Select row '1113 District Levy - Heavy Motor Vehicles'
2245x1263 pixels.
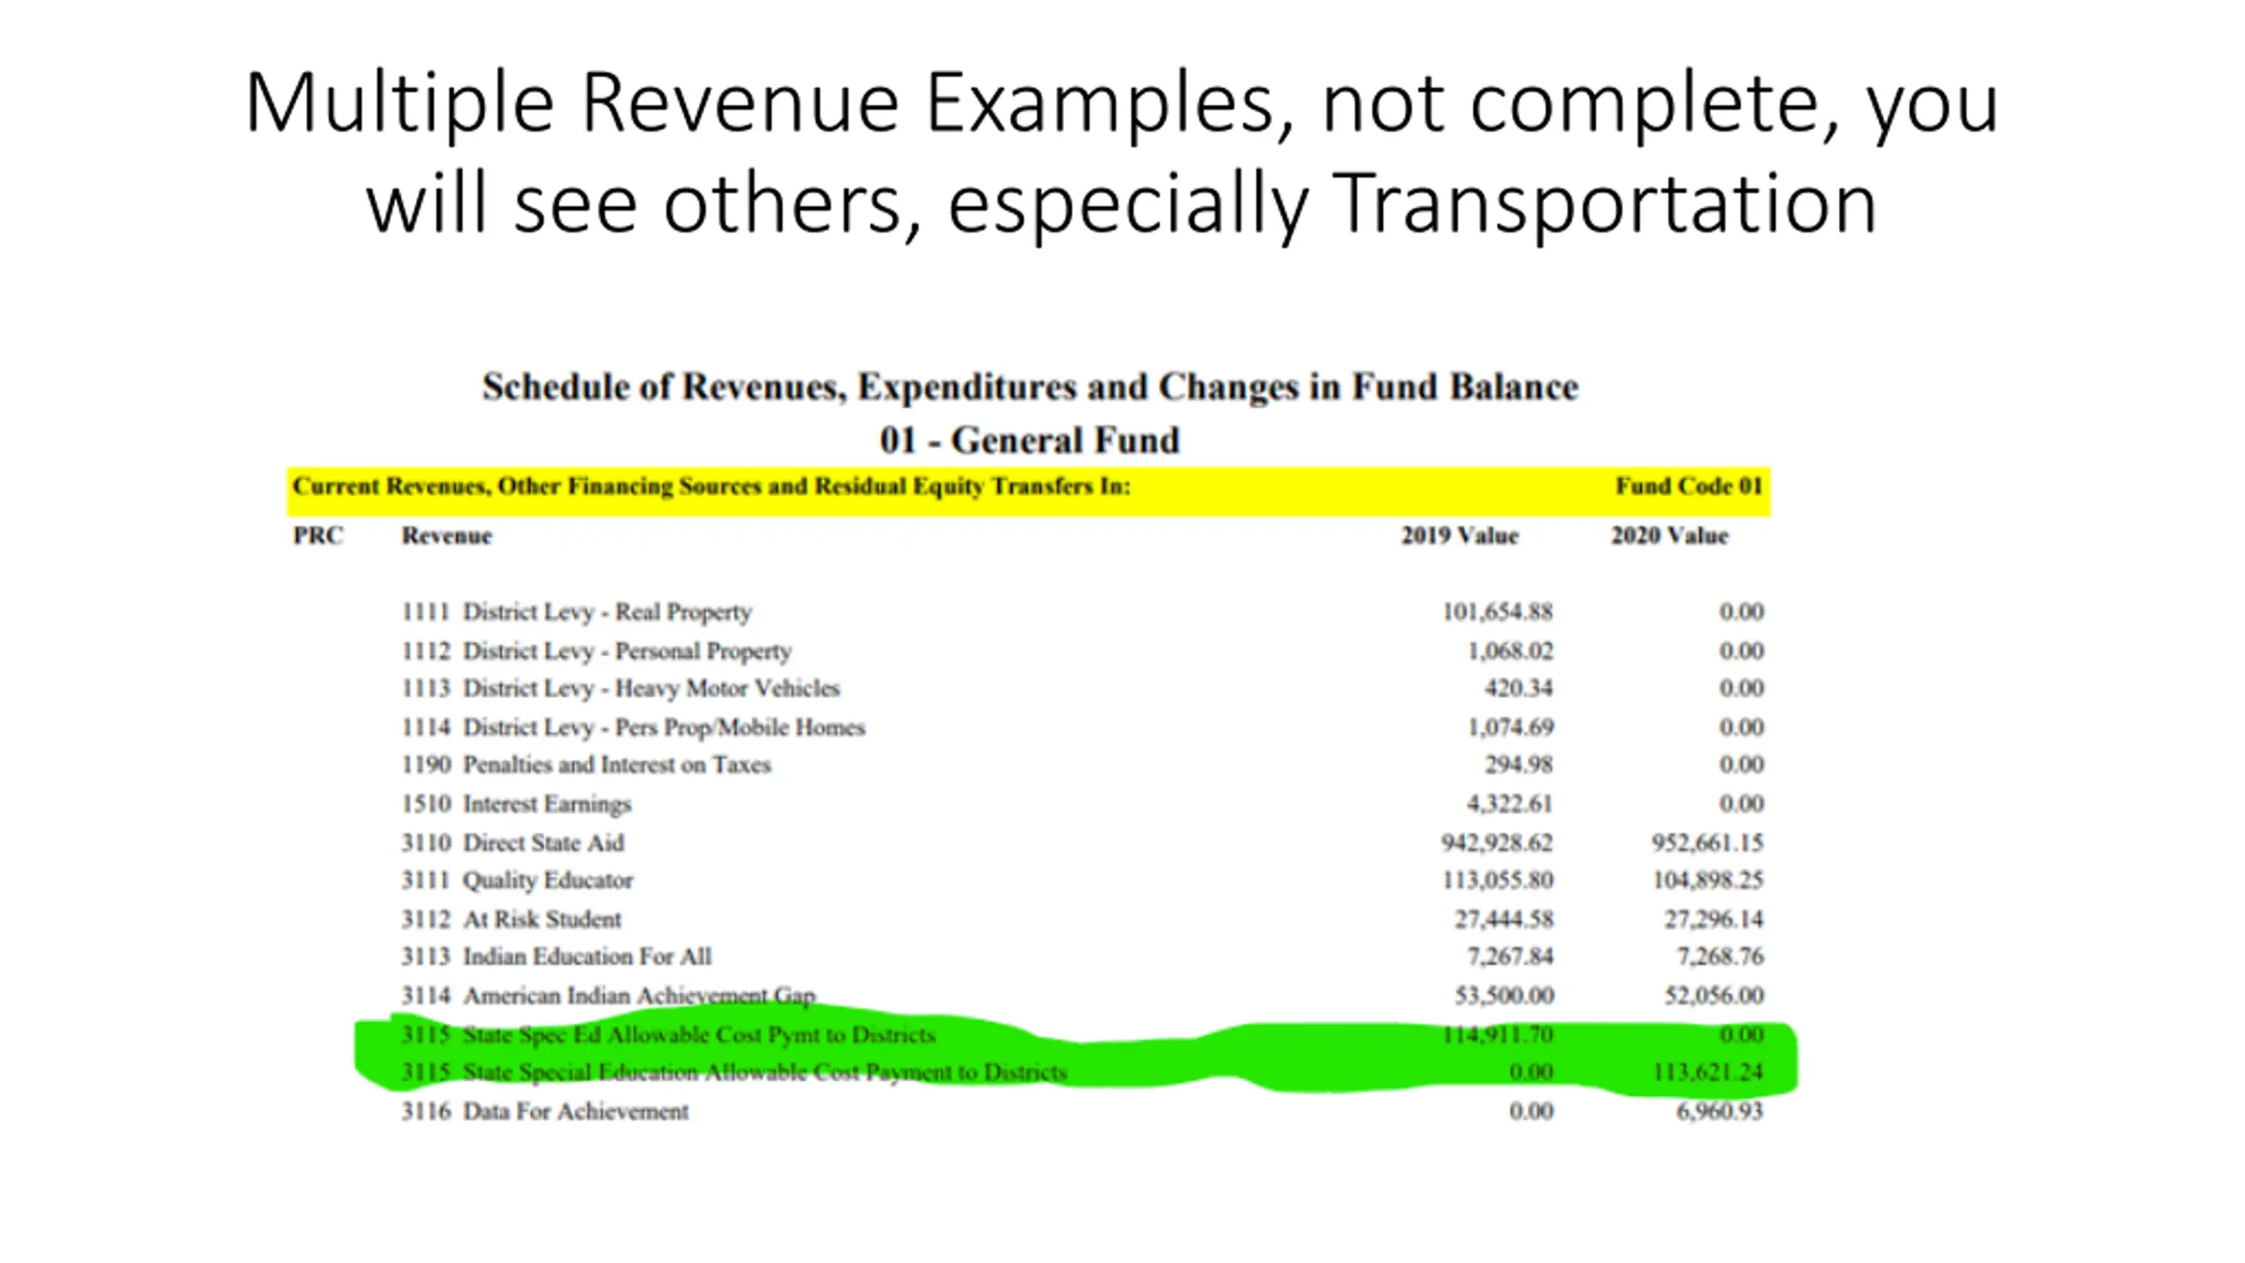1082,689
